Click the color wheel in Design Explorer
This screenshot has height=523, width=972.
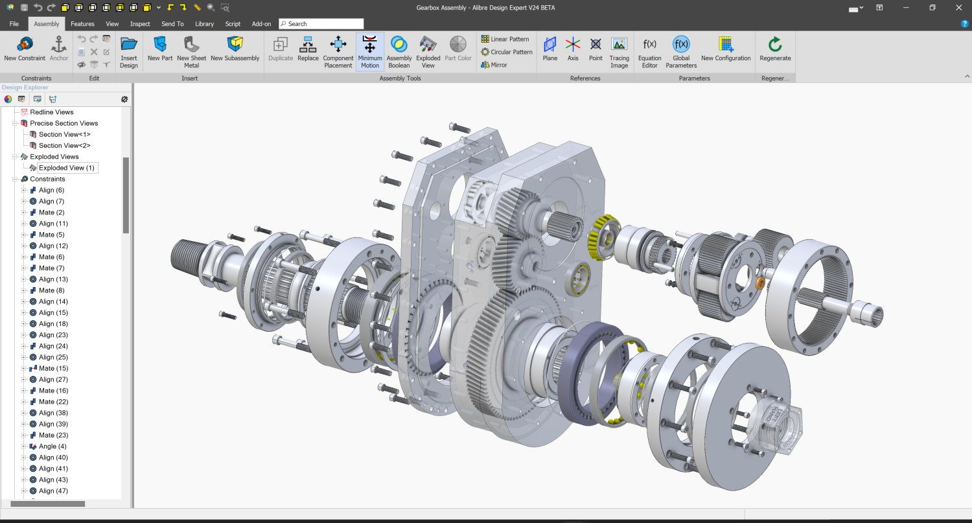click(x=8, y=99)
